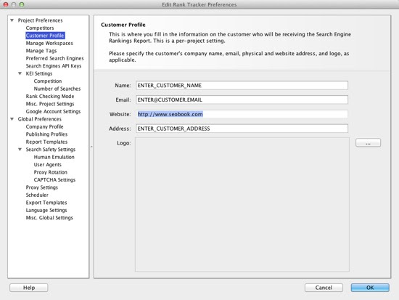Image resolution: width=399 pixels, height=300 pixels.
Task: Open Help for preferences
Action: (29, 288)
